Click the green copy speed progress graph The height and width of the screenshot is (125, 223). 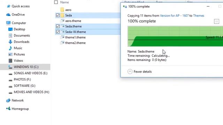175,36
